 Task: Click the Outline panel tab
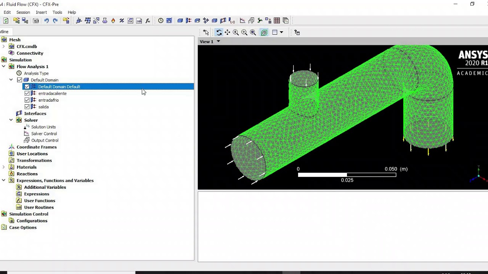[4, 32]
